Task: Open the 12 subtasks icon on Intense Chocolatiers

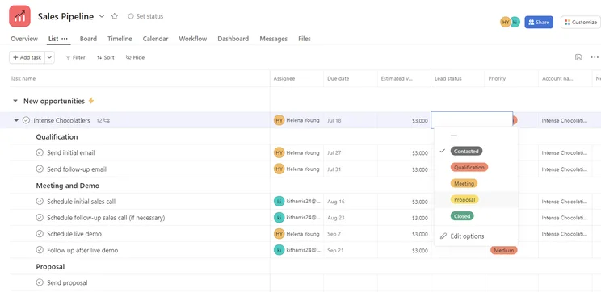Action: 103,120
